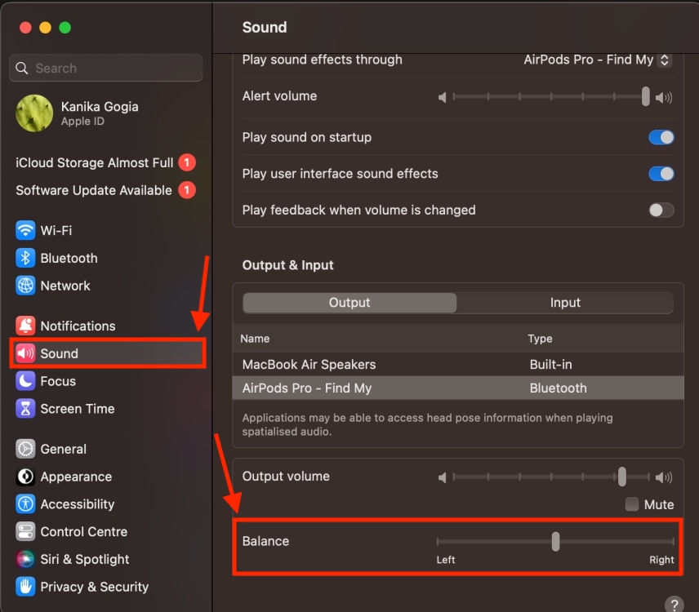
Task: Click the Screen Time hourglass icon
Action: click(26, 410)
